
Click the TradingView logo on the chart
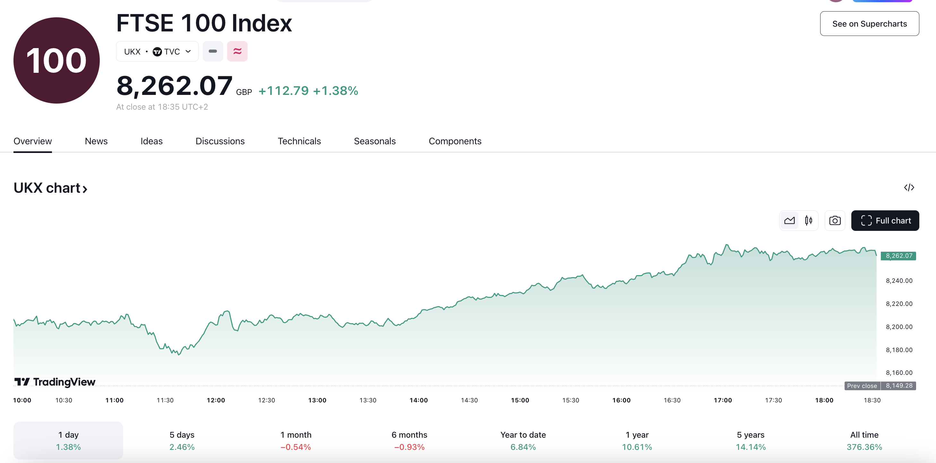[55, 382]
